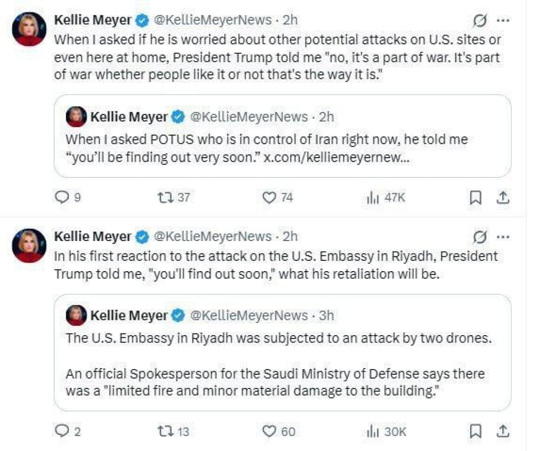The width and height of the screenshot is (540, 451).
Task: Open Grok icon on second tweet
Action: tap(480, 236)
